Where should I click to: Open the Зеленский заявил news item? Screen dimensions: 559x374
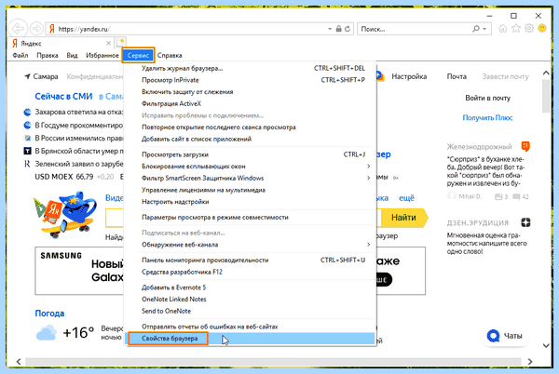(78, 164)
